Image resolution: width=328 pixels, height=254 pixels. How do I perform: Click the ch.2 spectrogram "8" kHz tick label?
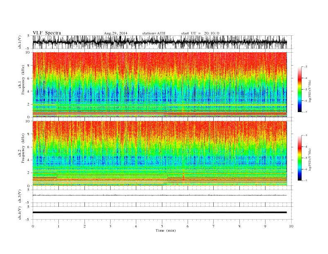[29, 134]
